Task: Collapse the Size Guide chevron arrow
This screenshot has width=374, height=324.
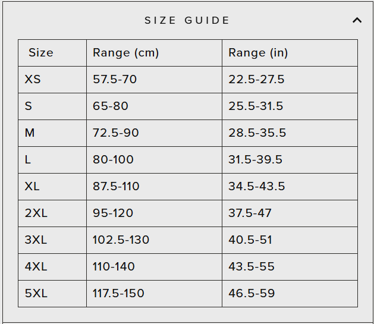Action: click(x=357, y=20)
